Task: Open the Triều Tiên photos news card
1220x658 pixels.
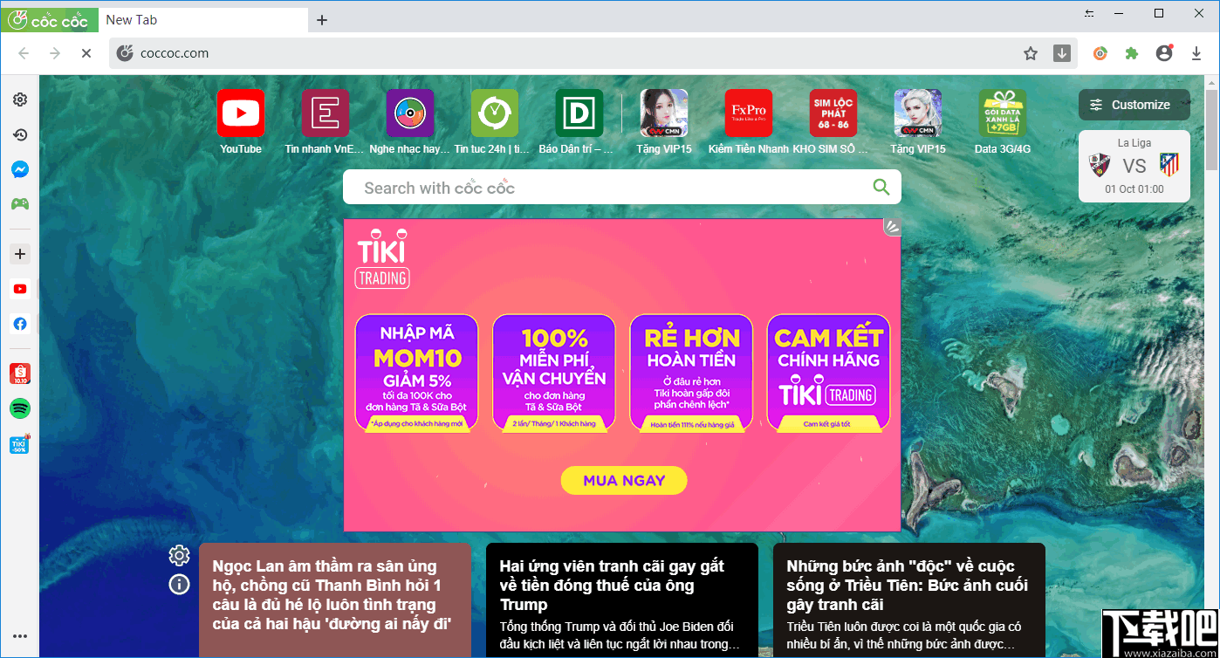Action: tap(908, 600)
